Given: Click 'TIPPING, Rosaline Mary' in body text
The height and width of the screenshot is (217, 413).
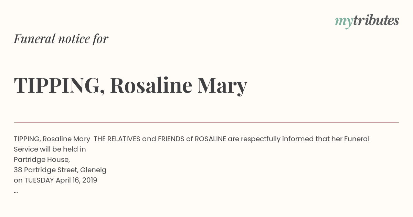Looking at the screenshot, I should [52, 139].
